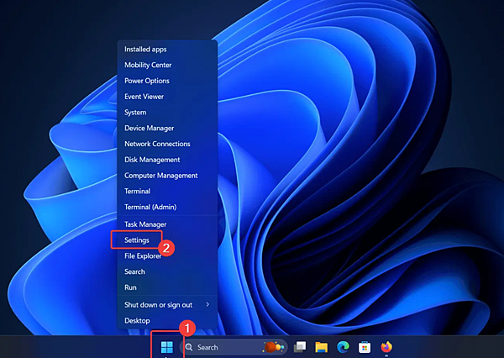Open the System entry
504x358 pixels.
coord(167,113)
